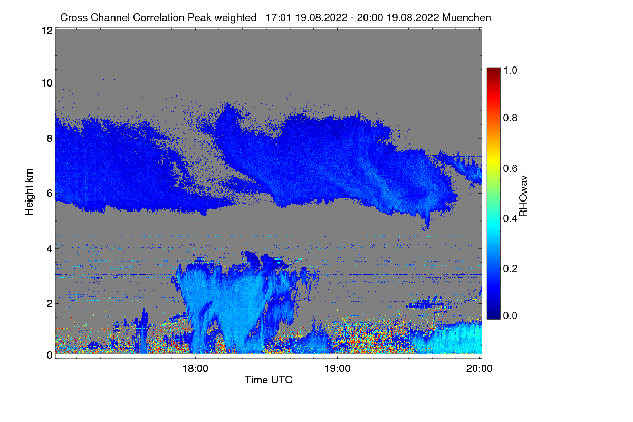The image size is (633, 422).
Task: Click the 19:00 tick label on time axis
Action: [x=338, y=368]
